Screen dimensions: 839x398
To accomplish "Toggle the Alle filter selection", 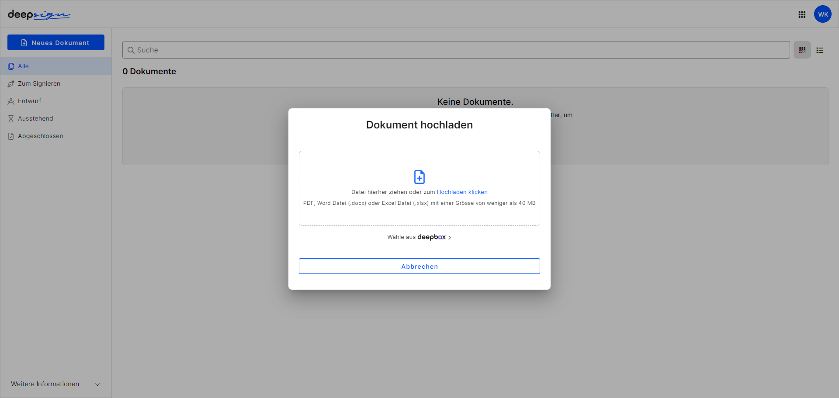I will tap(23, 66).
